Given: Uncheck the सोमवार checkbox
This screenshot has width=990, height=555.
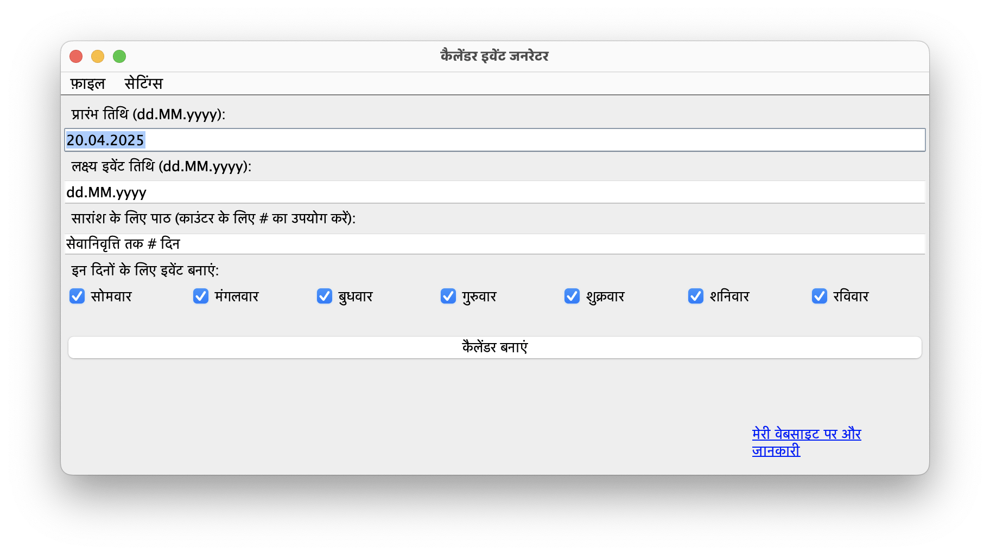Looking at the screenshot, I should click(77, 296).
